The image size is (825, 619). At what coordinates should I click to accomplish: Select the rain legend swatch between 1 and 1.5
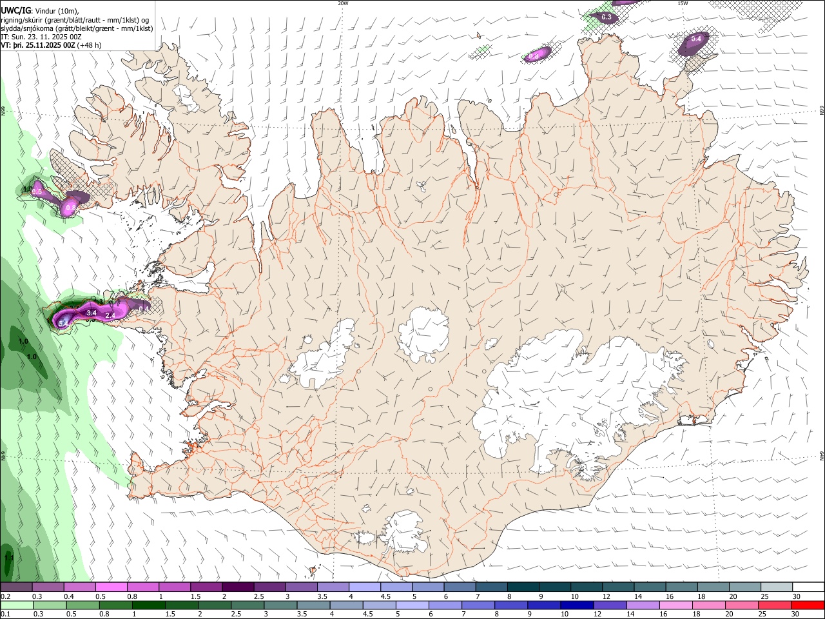(x=148, y=605)
